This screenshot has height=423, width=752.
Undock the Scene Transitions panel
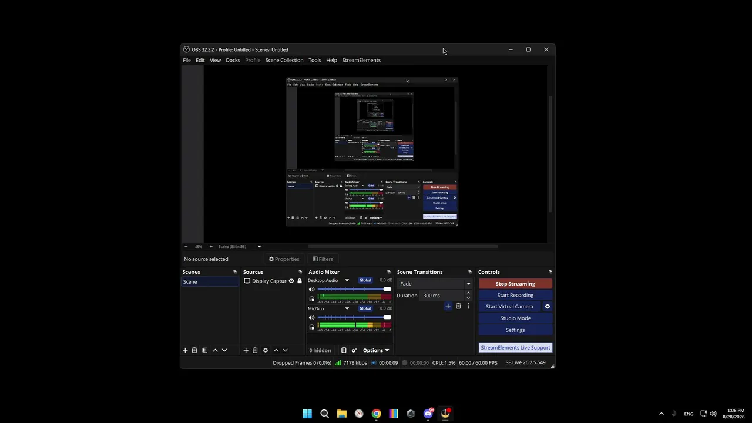pos(469,272)
